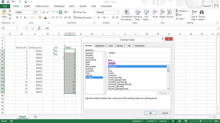
Task: Select Currency in the Category list
Action: tap(90, 58)
